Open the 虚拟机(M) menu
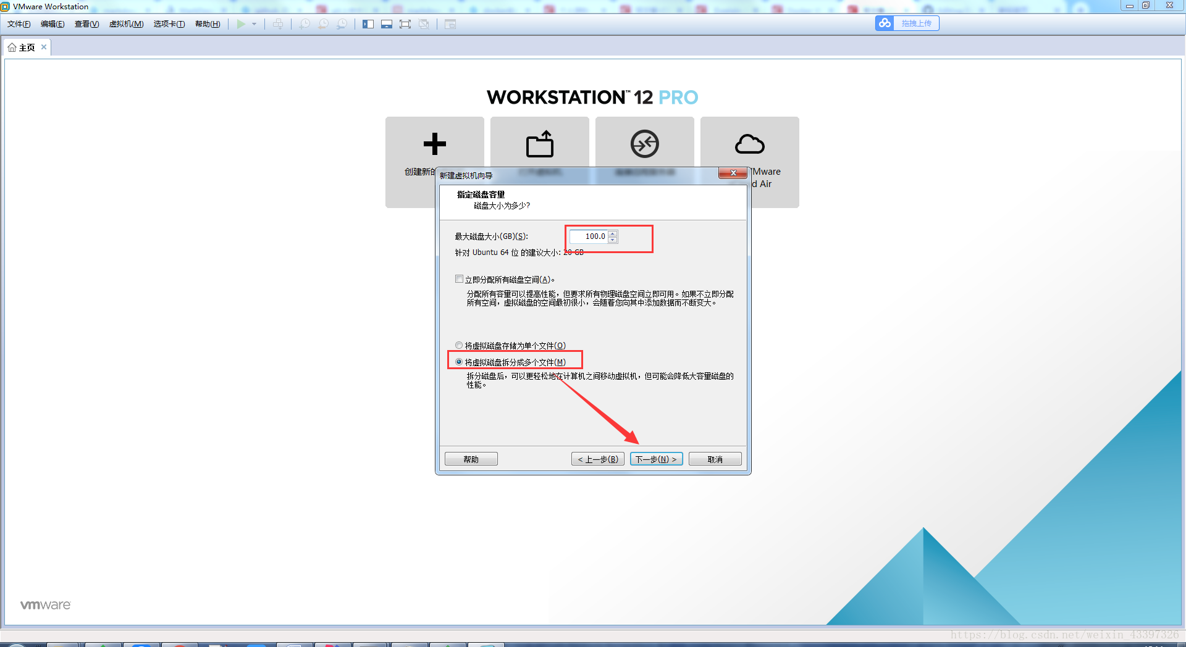Viewport: 1186px width, 647px height. [x=126, y=24]
